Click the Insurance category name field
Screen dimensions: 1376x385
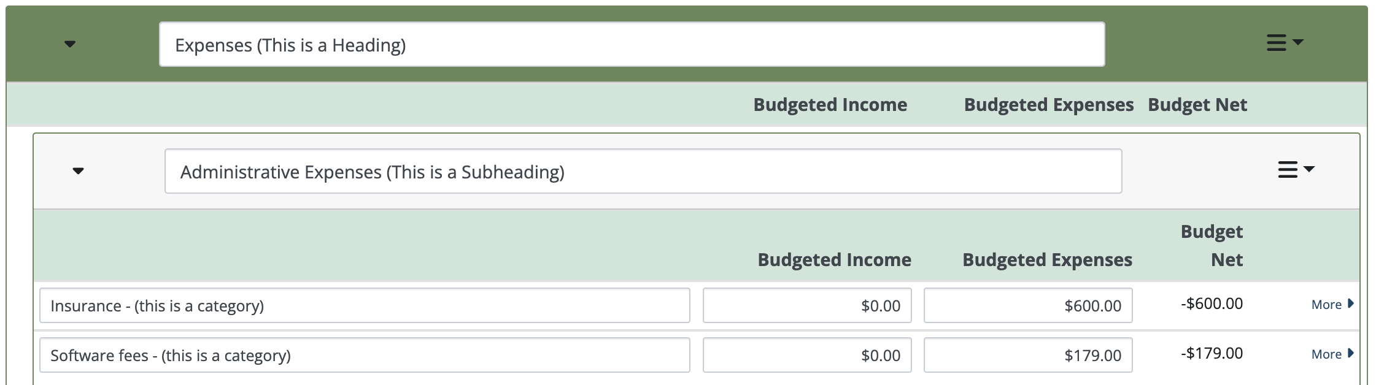click(x=365, y=305)
